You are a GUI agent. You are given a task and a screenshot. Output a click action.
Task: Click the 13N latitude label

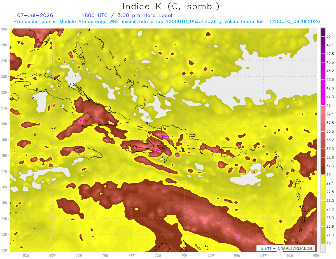[x=4, y=234]
